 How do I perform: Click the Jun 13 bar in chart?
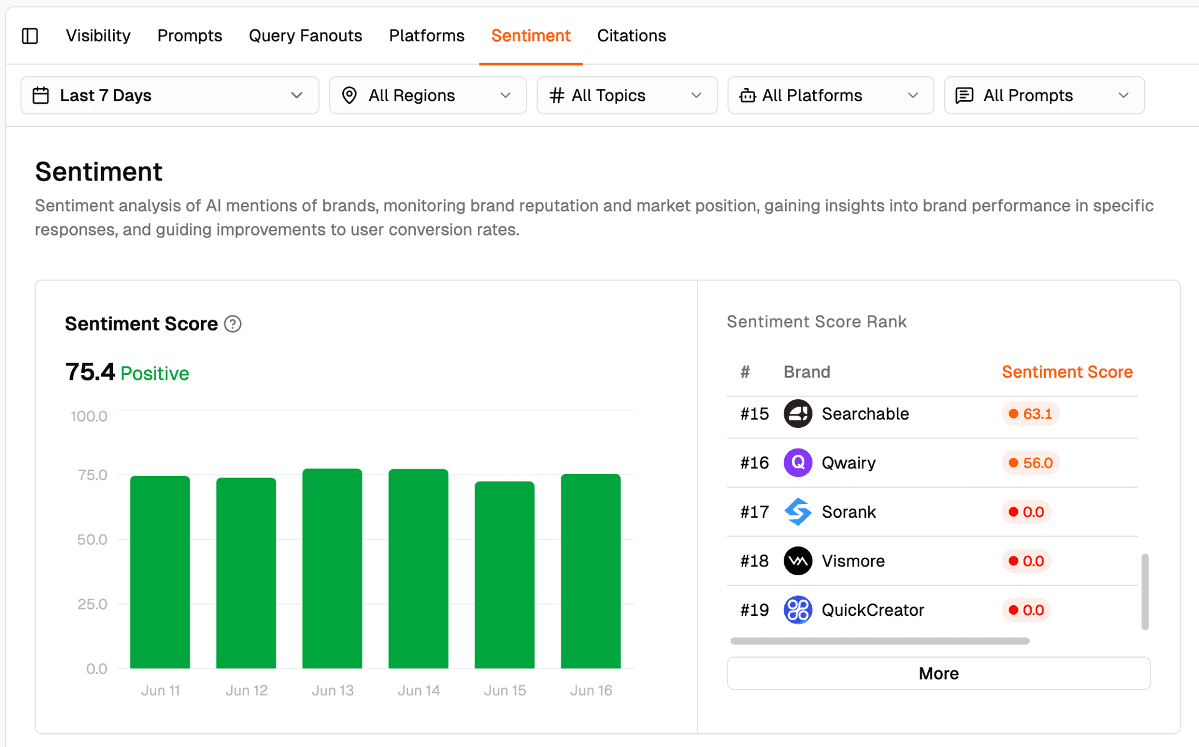tap(332, 568)
